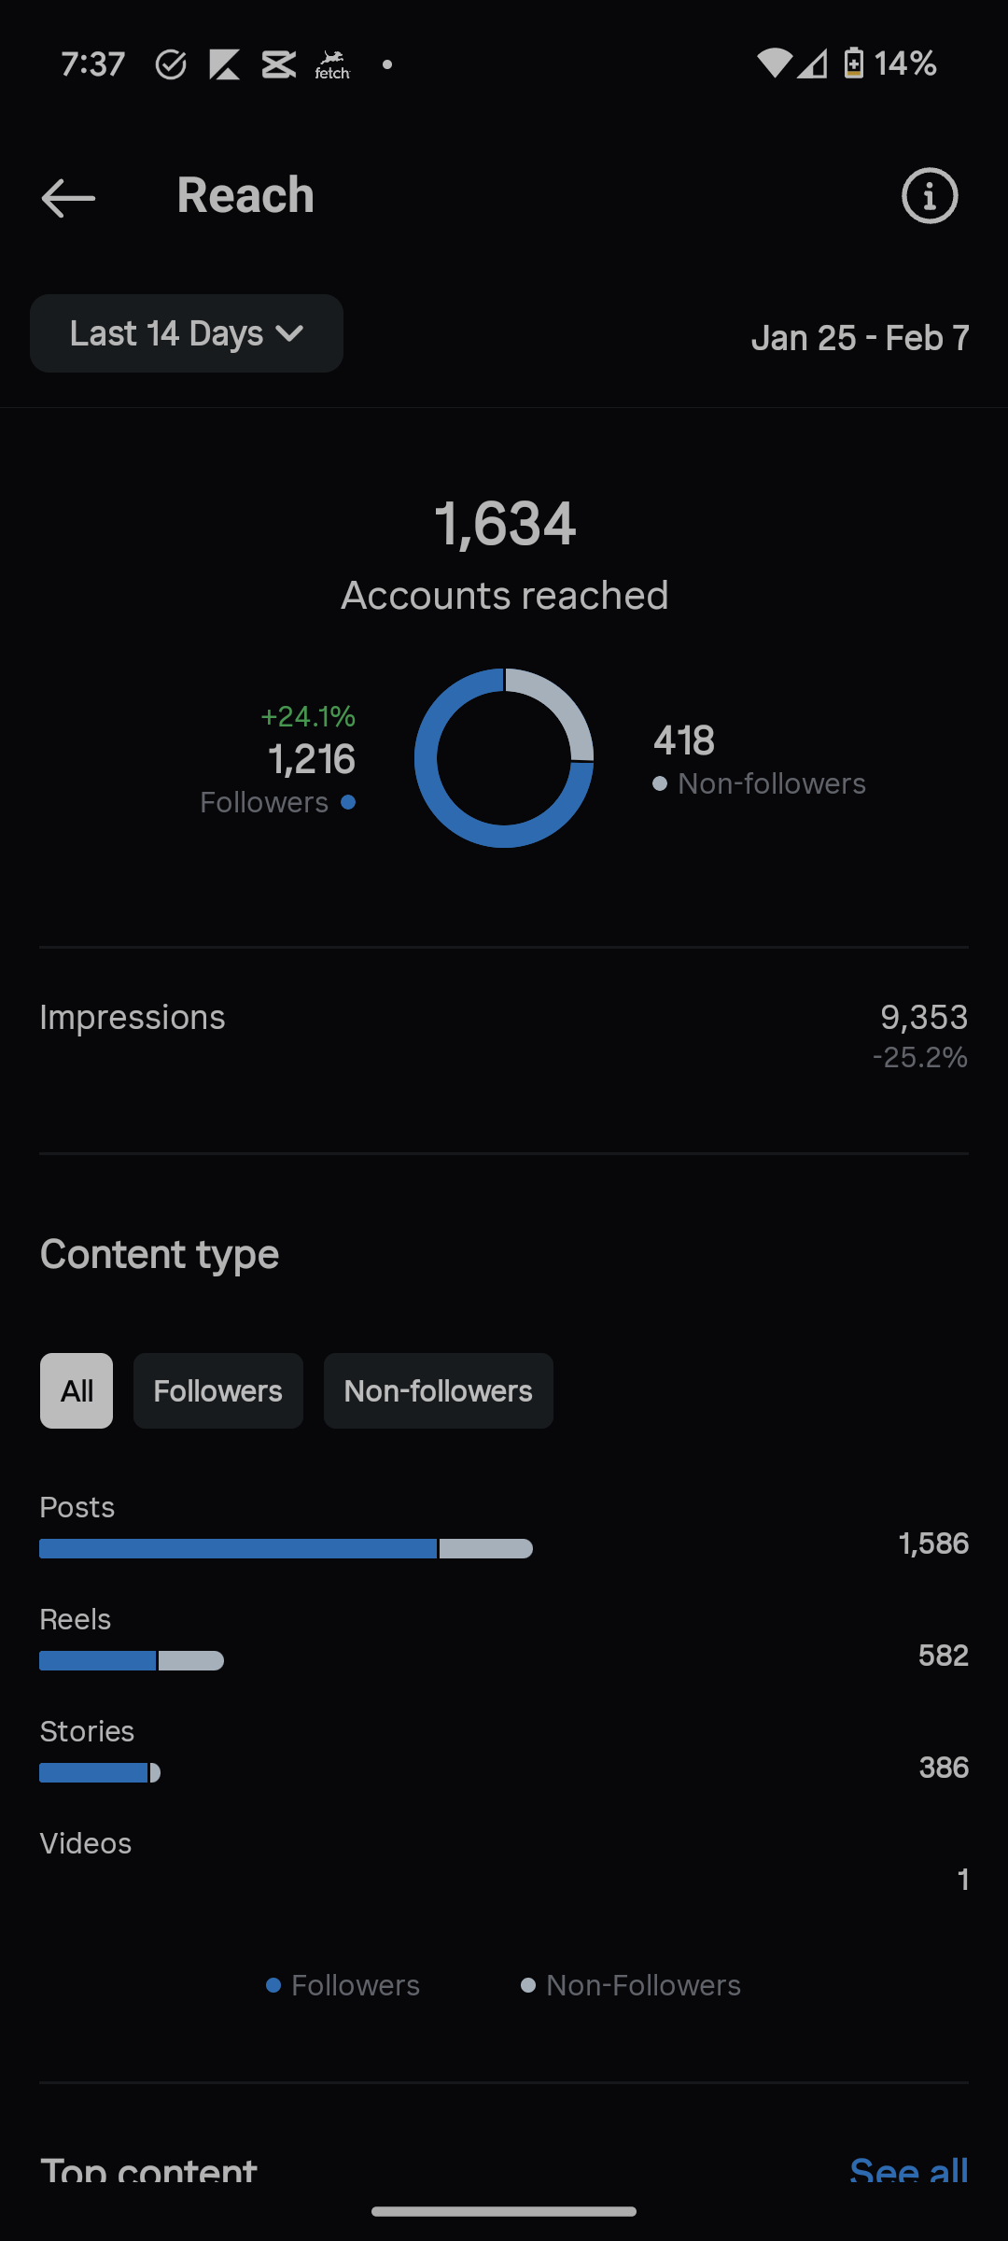Tap the Impressions row

point(504,1036)
